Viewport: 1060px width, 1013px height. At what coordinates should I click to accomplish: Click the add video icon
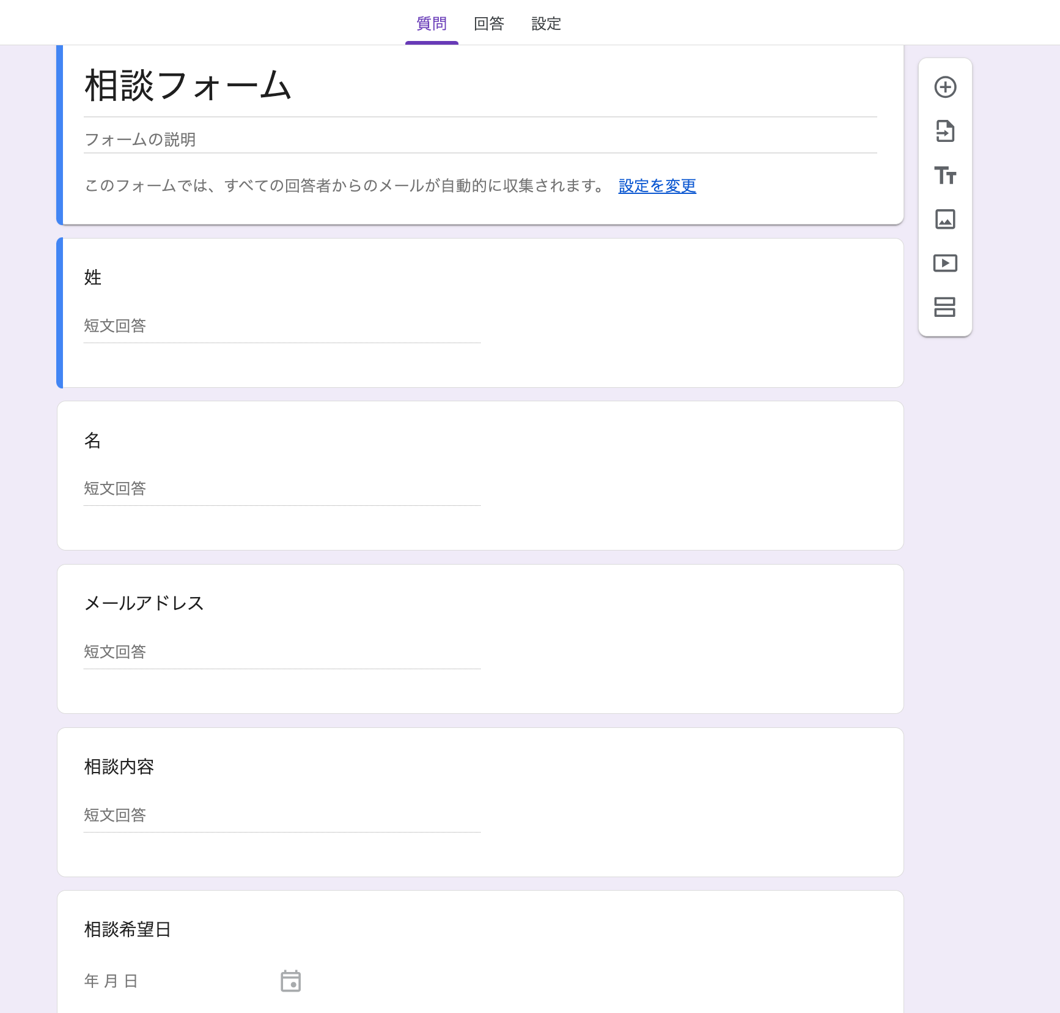(945, 264)
